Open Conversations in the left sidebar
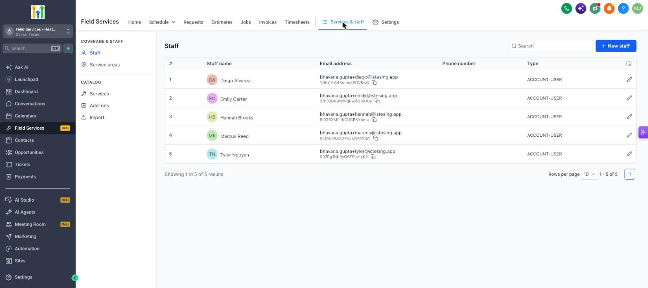This screenshot has height=288, width=648. [x=30, y=104]
